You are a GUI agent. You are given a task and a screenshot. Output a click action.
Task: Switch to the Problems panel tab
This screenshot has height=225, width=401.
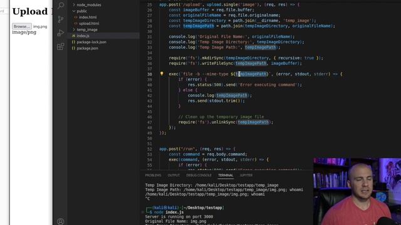153,175
